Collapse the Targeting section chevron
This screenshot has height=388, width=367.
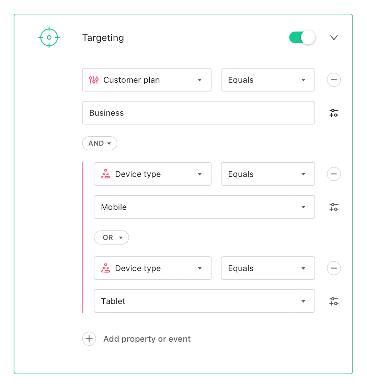334,37
